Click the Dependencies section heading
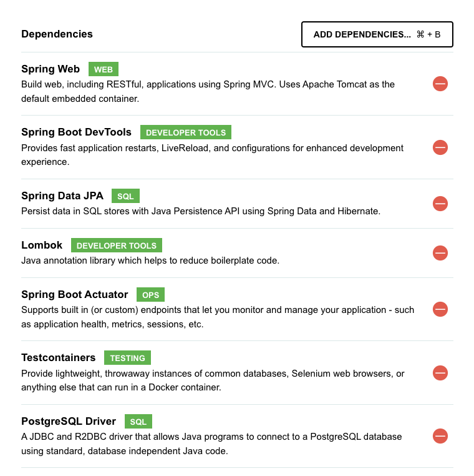 click(x=57, y=34)
